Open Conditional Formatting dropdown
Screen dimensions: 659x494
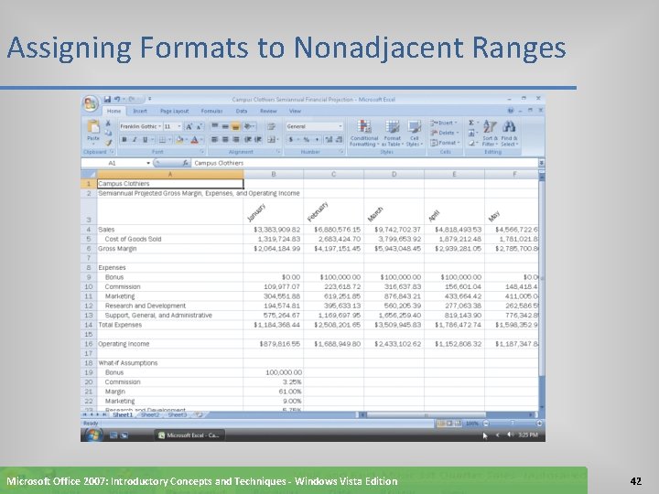(364, 134)
